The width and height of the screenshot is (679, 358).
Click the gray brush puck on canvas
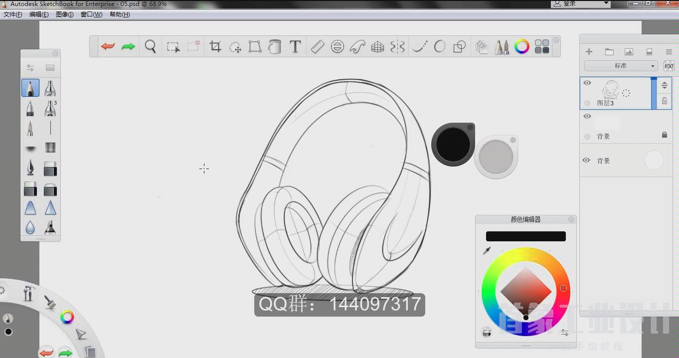click(x=496, y=157)
